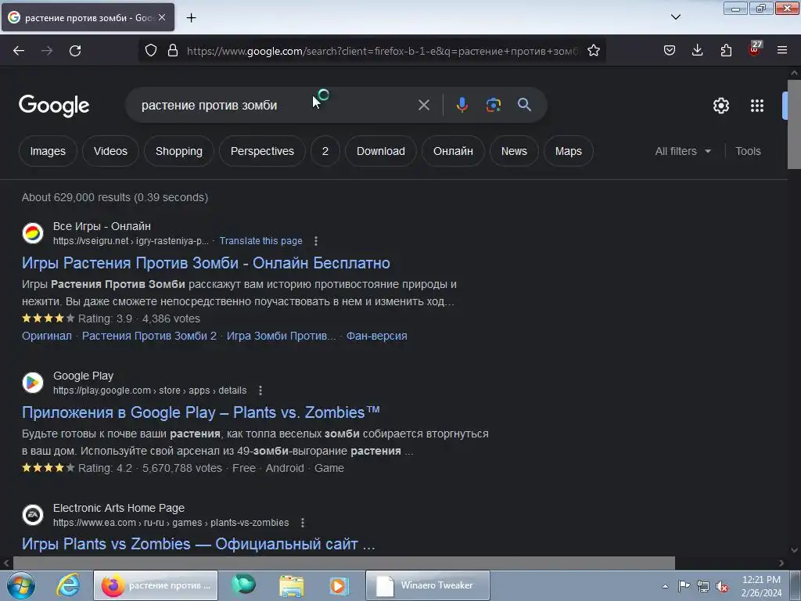Viewport: 801px width, 601px height.
Task: Open the Google apps grid
Action: click(757, 106)
